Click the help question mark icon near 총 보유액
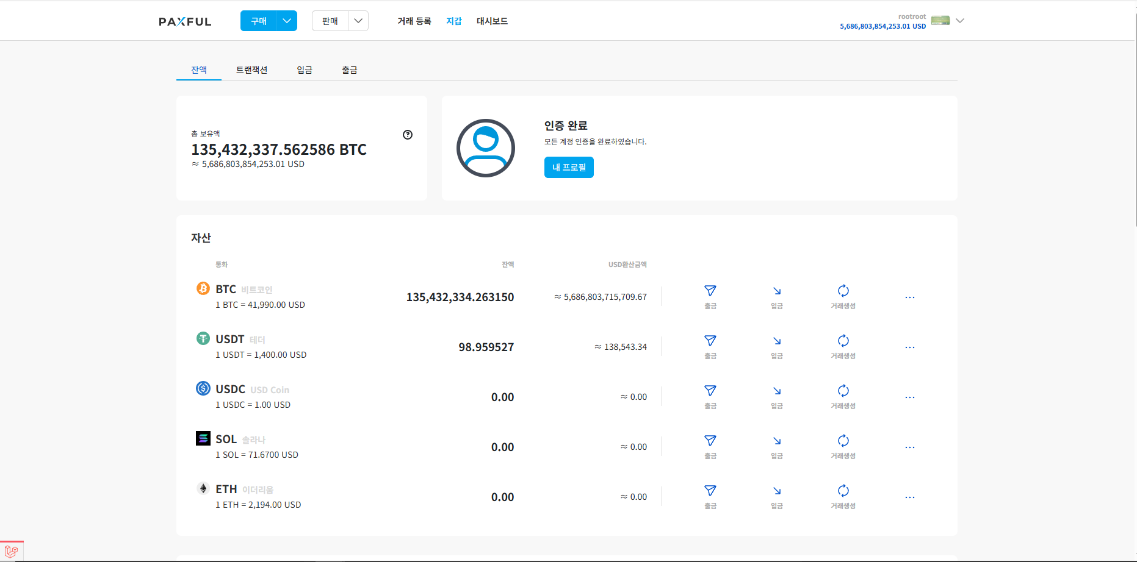Screen dimensions: 1137x562 click(408, 135)
